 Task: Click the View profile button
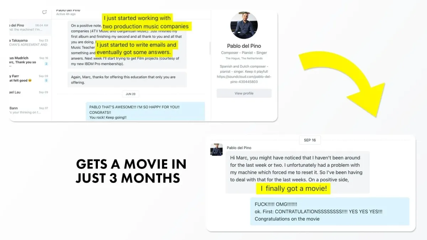[244, 93]
